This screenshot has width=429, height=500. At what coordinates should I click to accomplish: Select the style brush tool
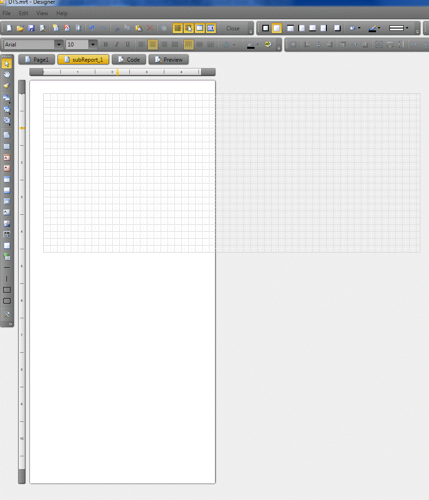coord(7,86)
